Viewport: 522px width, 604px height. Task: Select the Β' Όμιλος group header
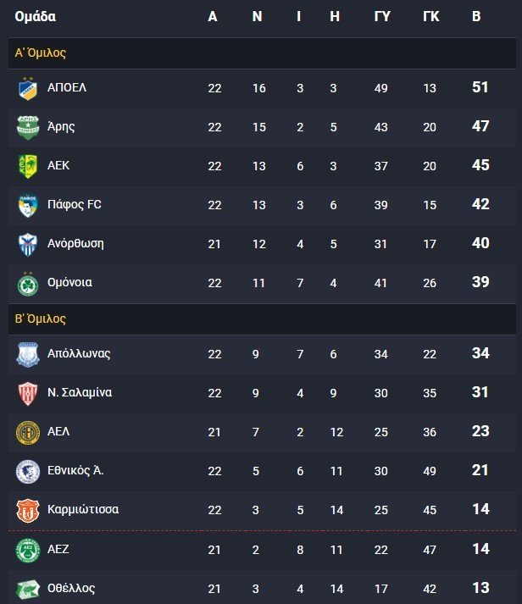pos(263,319)
